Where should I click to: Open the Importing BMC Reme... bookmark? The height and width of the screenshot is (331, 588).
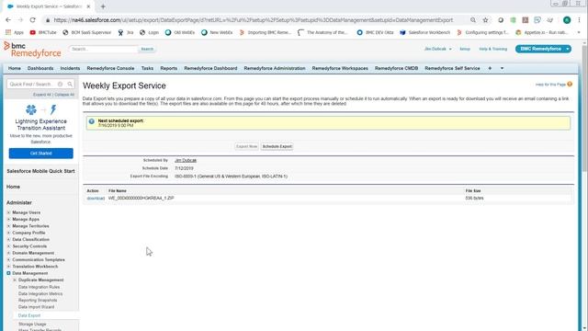point(266,33)
